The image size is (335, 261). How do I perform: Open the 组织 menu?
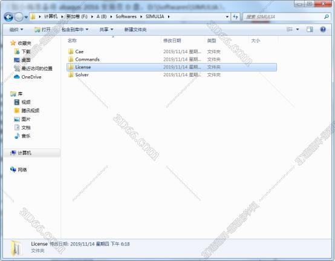tap(16, 29)
